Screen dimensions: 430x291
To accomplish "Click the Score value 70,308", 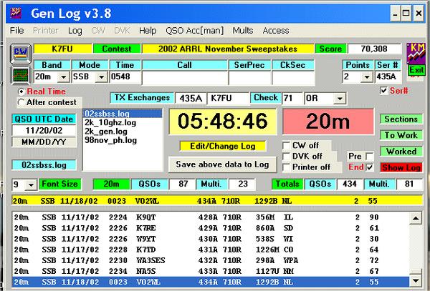I will [374, 49].
